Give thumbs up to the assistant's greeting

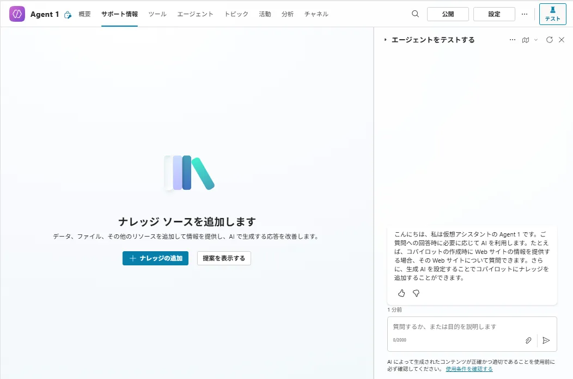coord(401,293)
